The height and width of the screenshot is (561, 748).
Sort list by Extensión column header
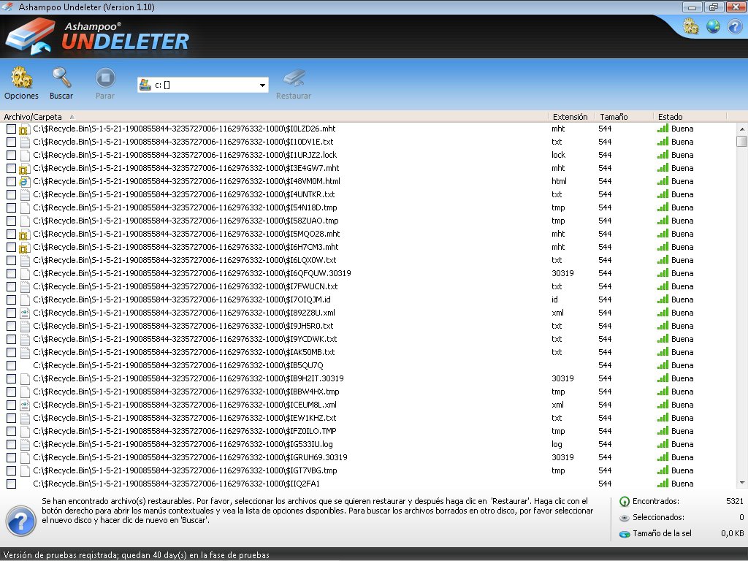click(x=570, y=117)
